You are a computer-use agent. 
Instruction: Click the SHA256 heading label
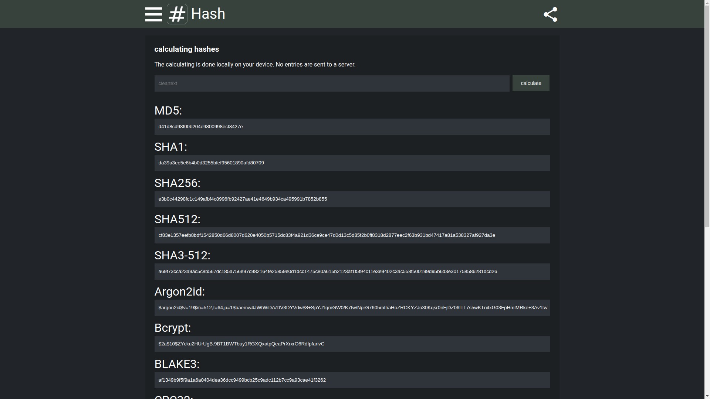coord(177,183)
